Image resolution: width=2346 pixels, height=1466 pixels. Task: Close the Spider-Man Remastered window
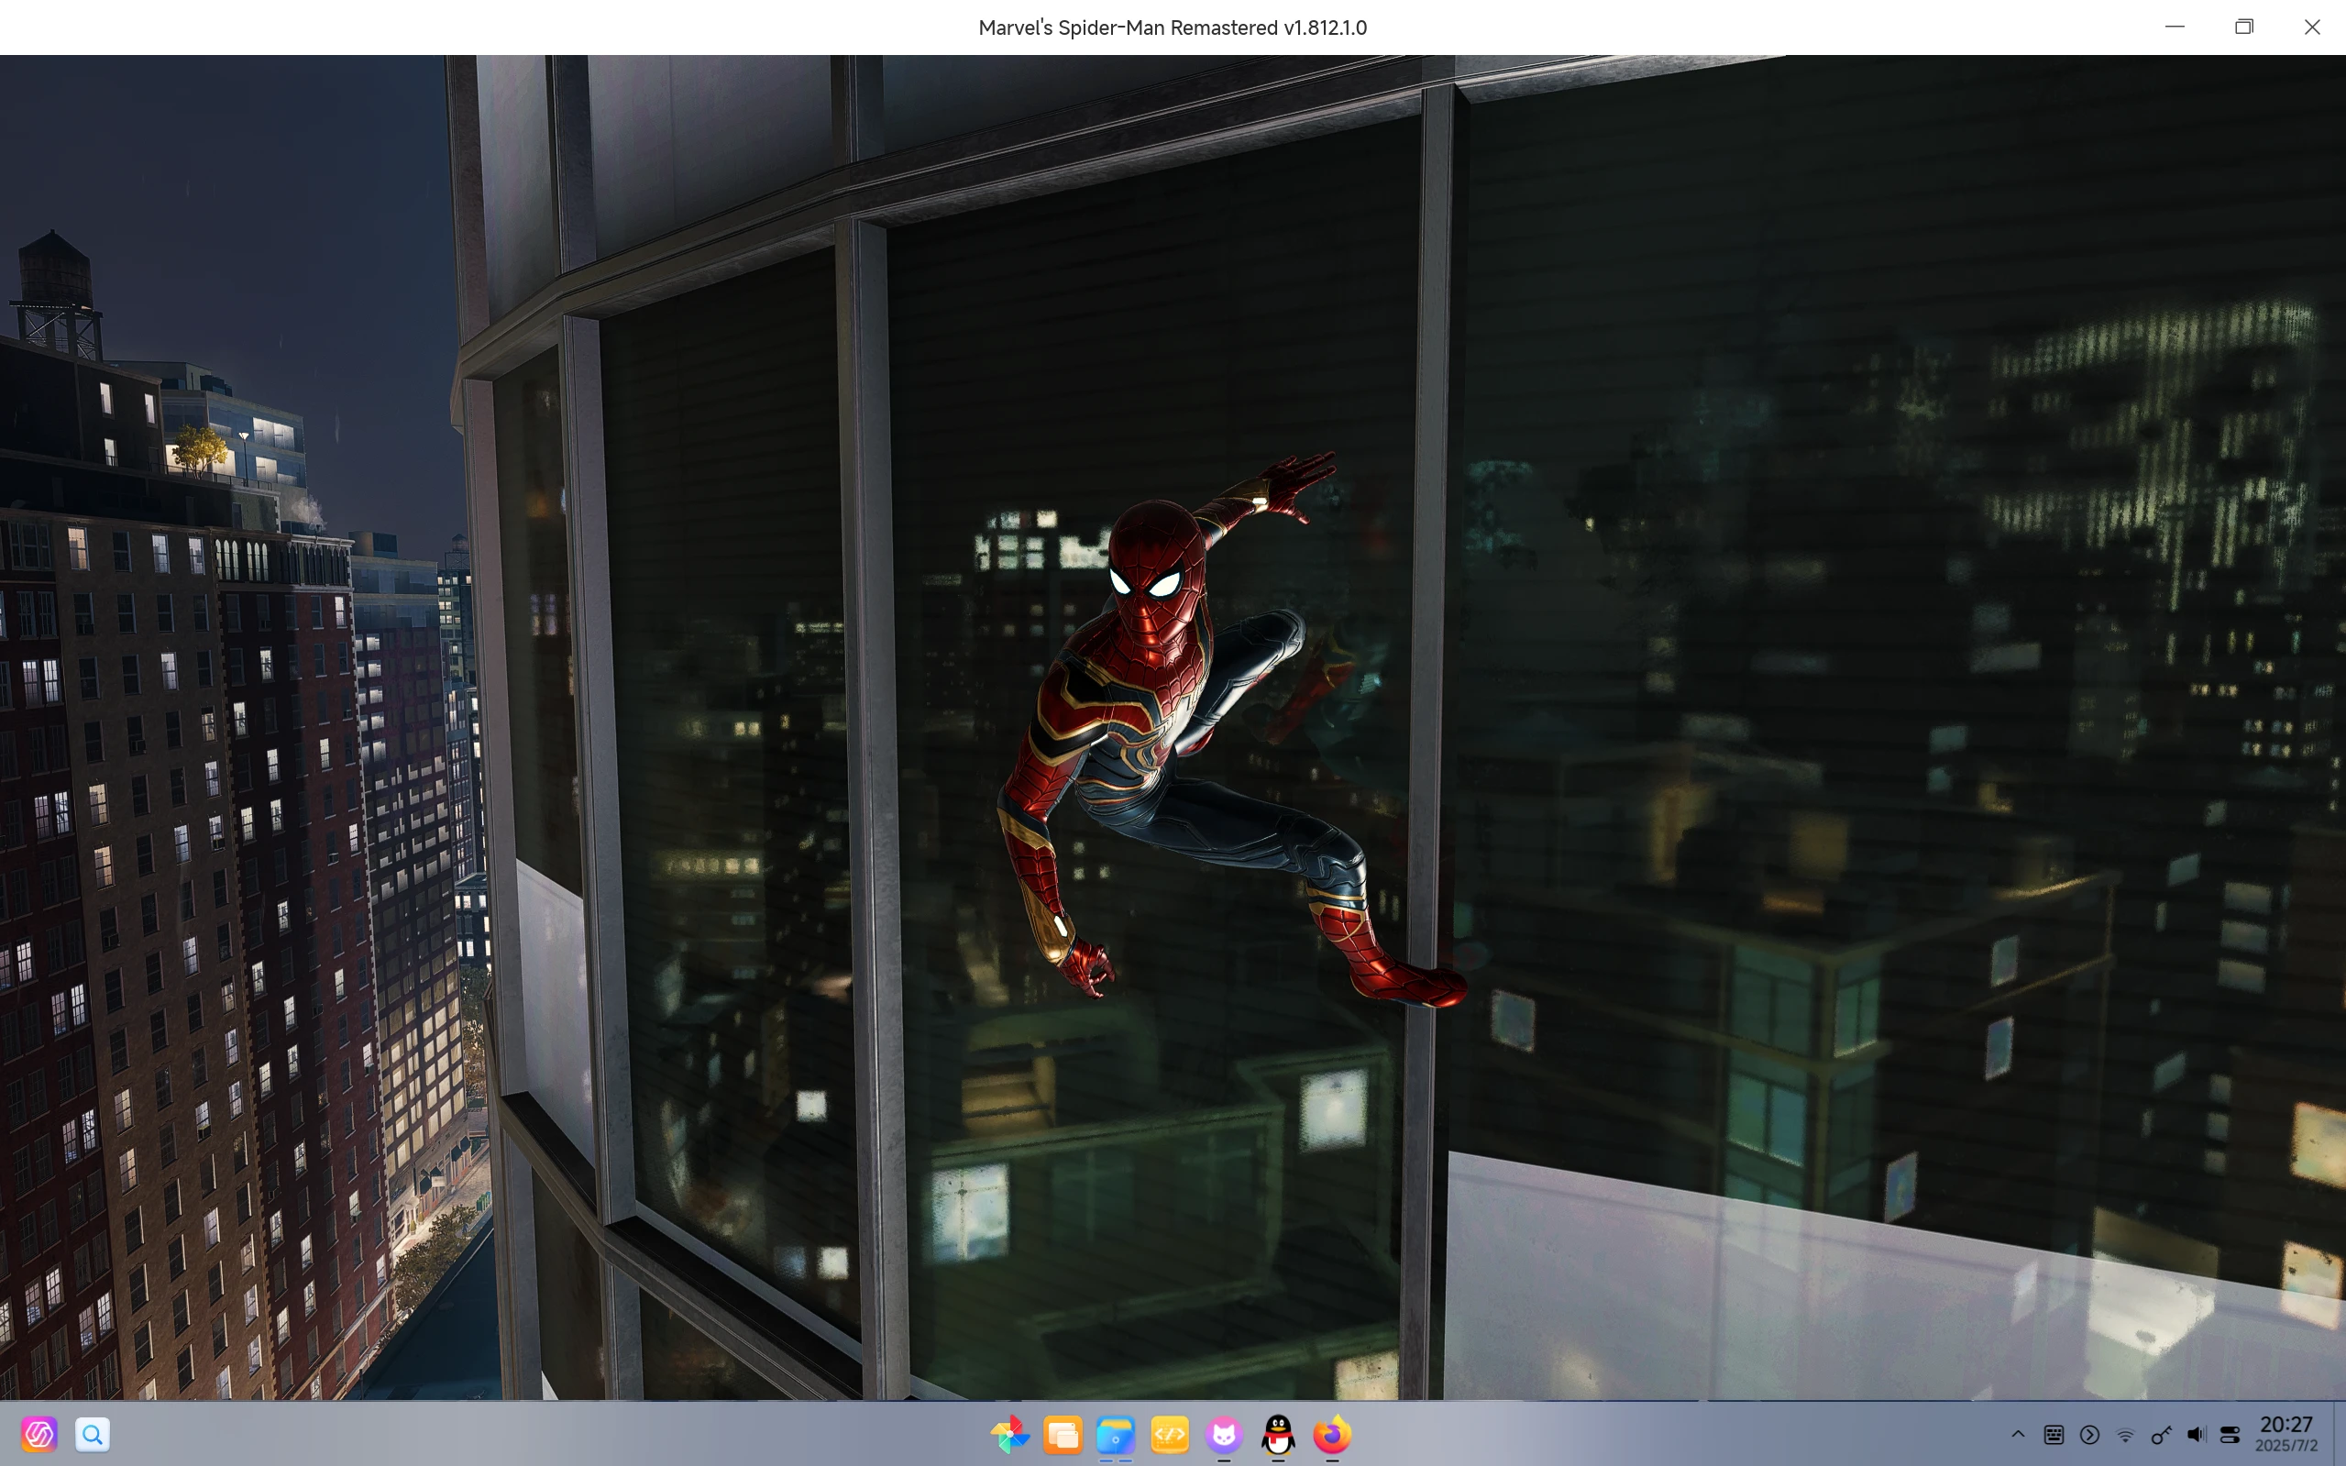[x=2312, y=28]
